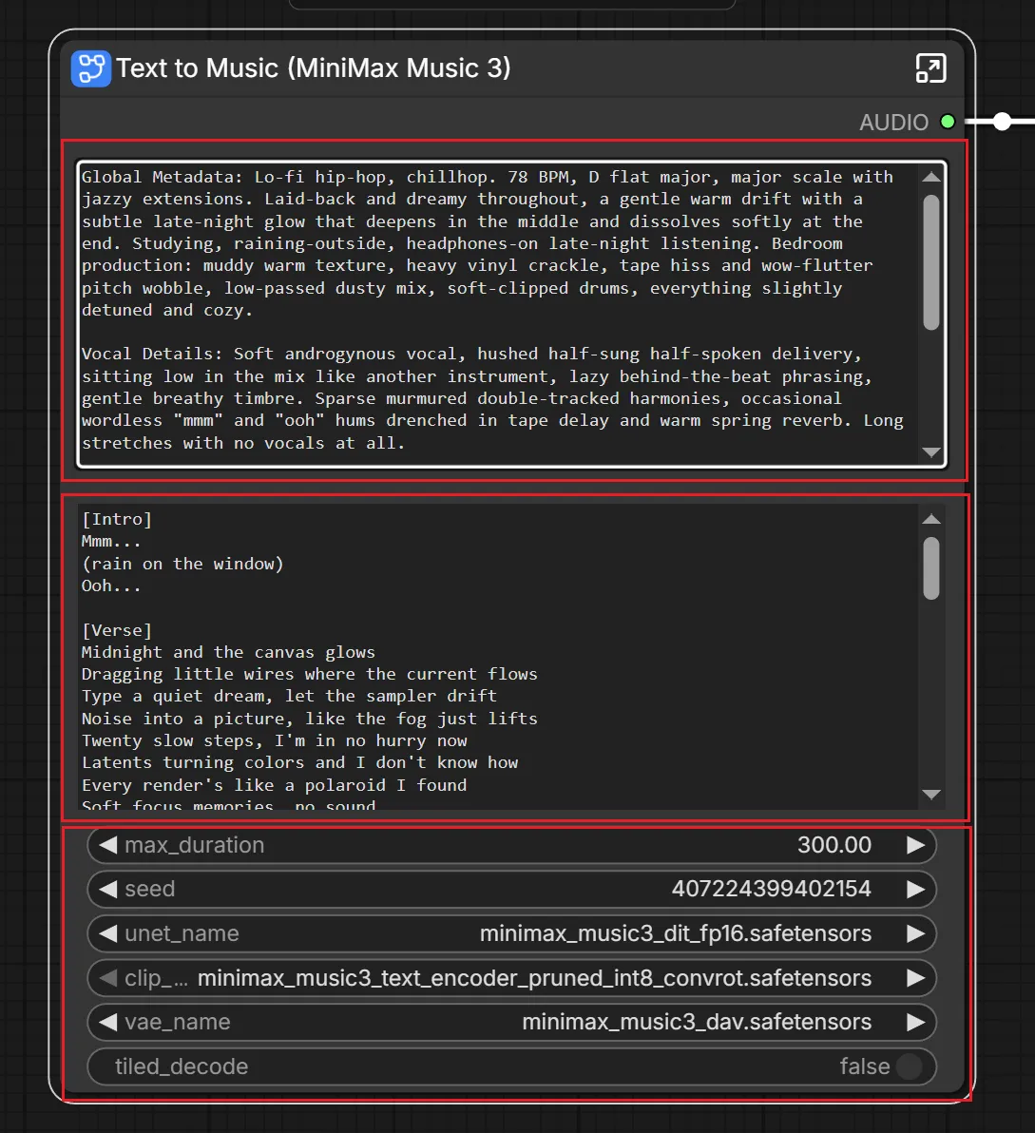Viewport: 1035px width, 1133px height.
Task: Open the clip text encoder model dropdown
Action: [x=511, y=978]
